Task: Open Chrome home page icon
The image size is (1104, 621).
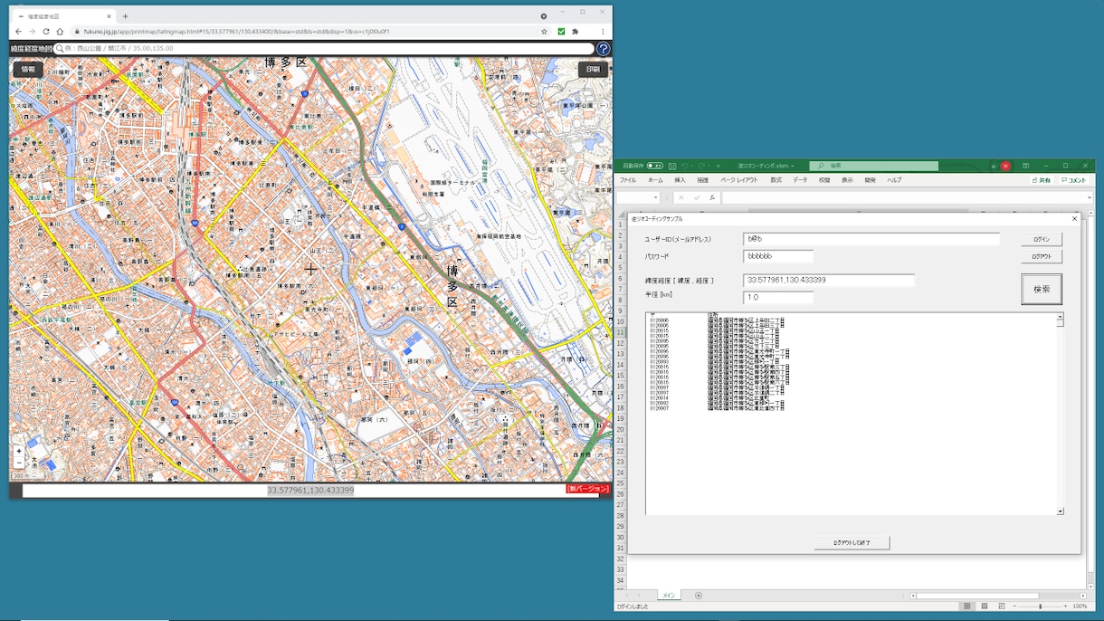Action: click(60, 32)
